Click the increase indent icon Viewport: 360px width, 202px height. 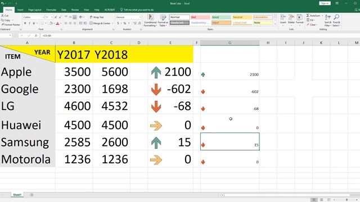pos(85,24)
